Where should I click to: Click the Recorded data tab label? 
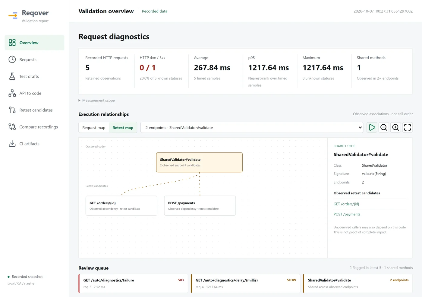[154, 11]
